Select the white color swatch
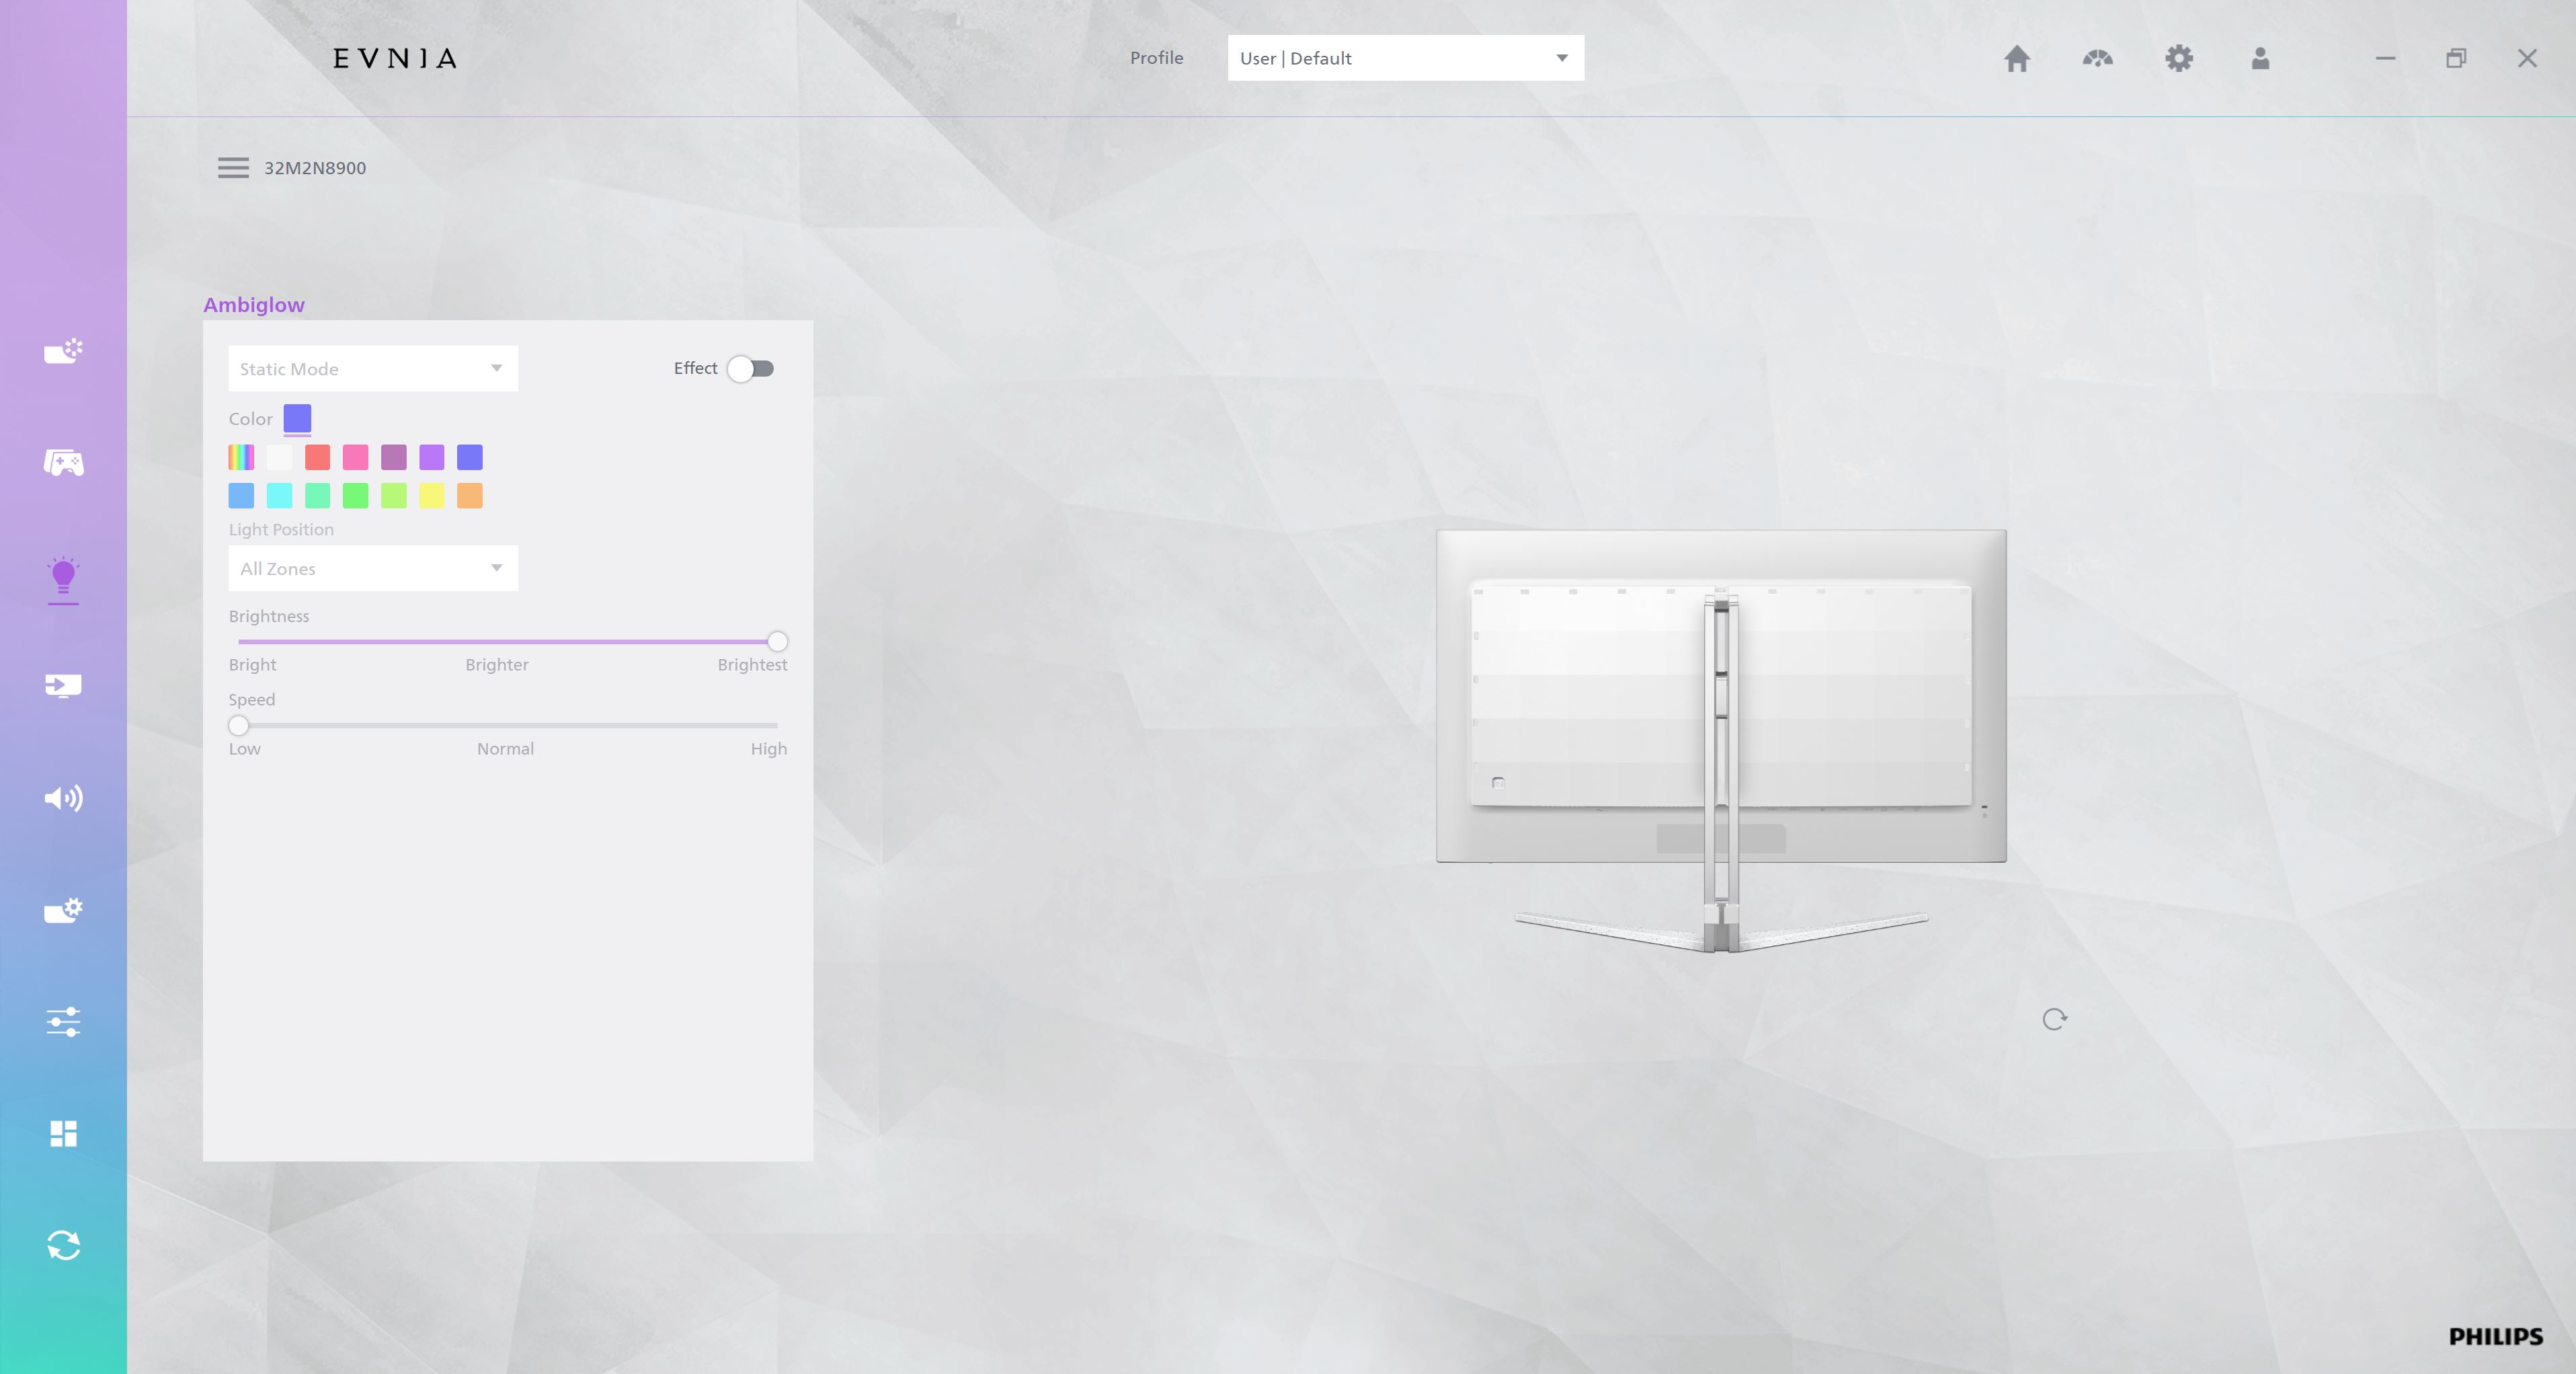This screenshot has height=1374, width=2576. [279, 457]
